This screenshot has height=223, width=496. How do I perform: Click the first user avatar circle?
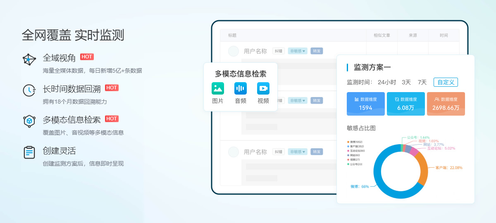[x=234, y=51]
